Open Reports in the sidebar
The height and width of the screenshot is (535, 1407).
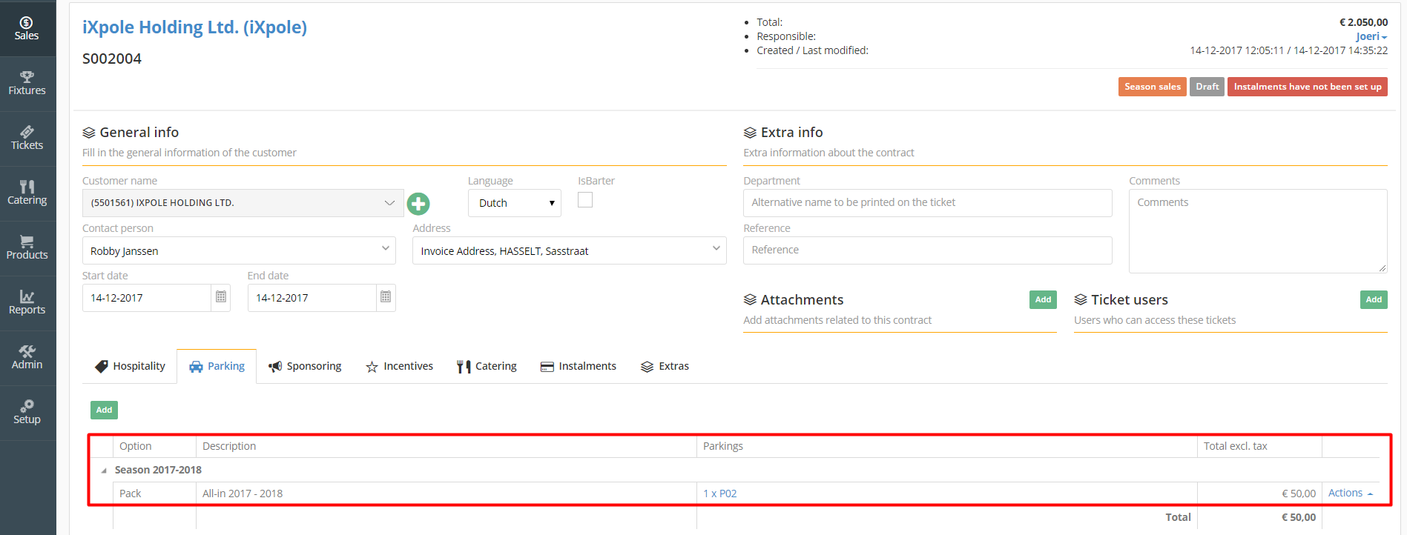27,303
